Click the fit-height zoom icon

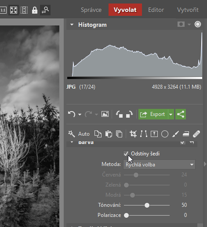(24, 10)
